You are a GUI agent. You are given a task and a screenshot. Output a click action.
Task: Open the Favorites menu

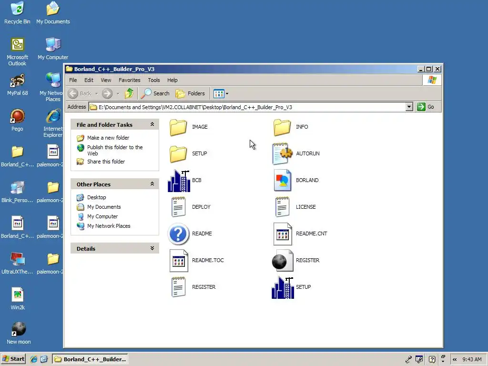130,80
